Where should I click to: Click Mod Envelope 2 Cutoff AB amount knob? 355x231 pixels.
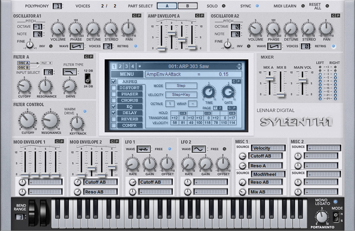click(77, 183)
